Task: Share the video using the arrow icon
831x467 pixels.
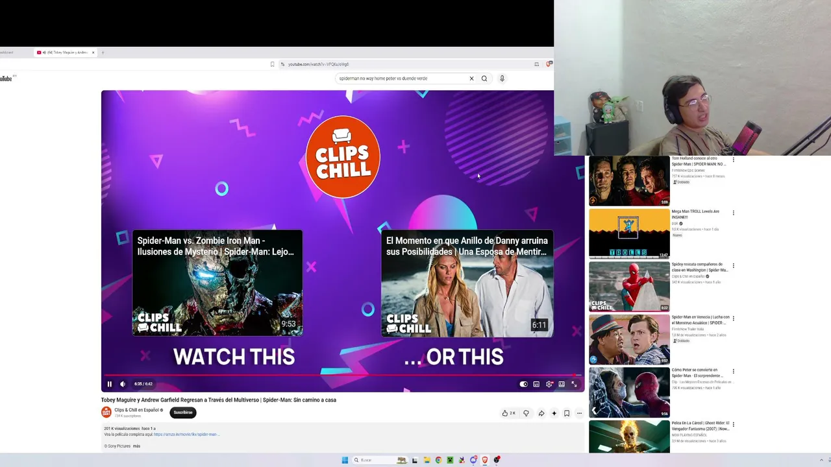Action: [541, 413]
